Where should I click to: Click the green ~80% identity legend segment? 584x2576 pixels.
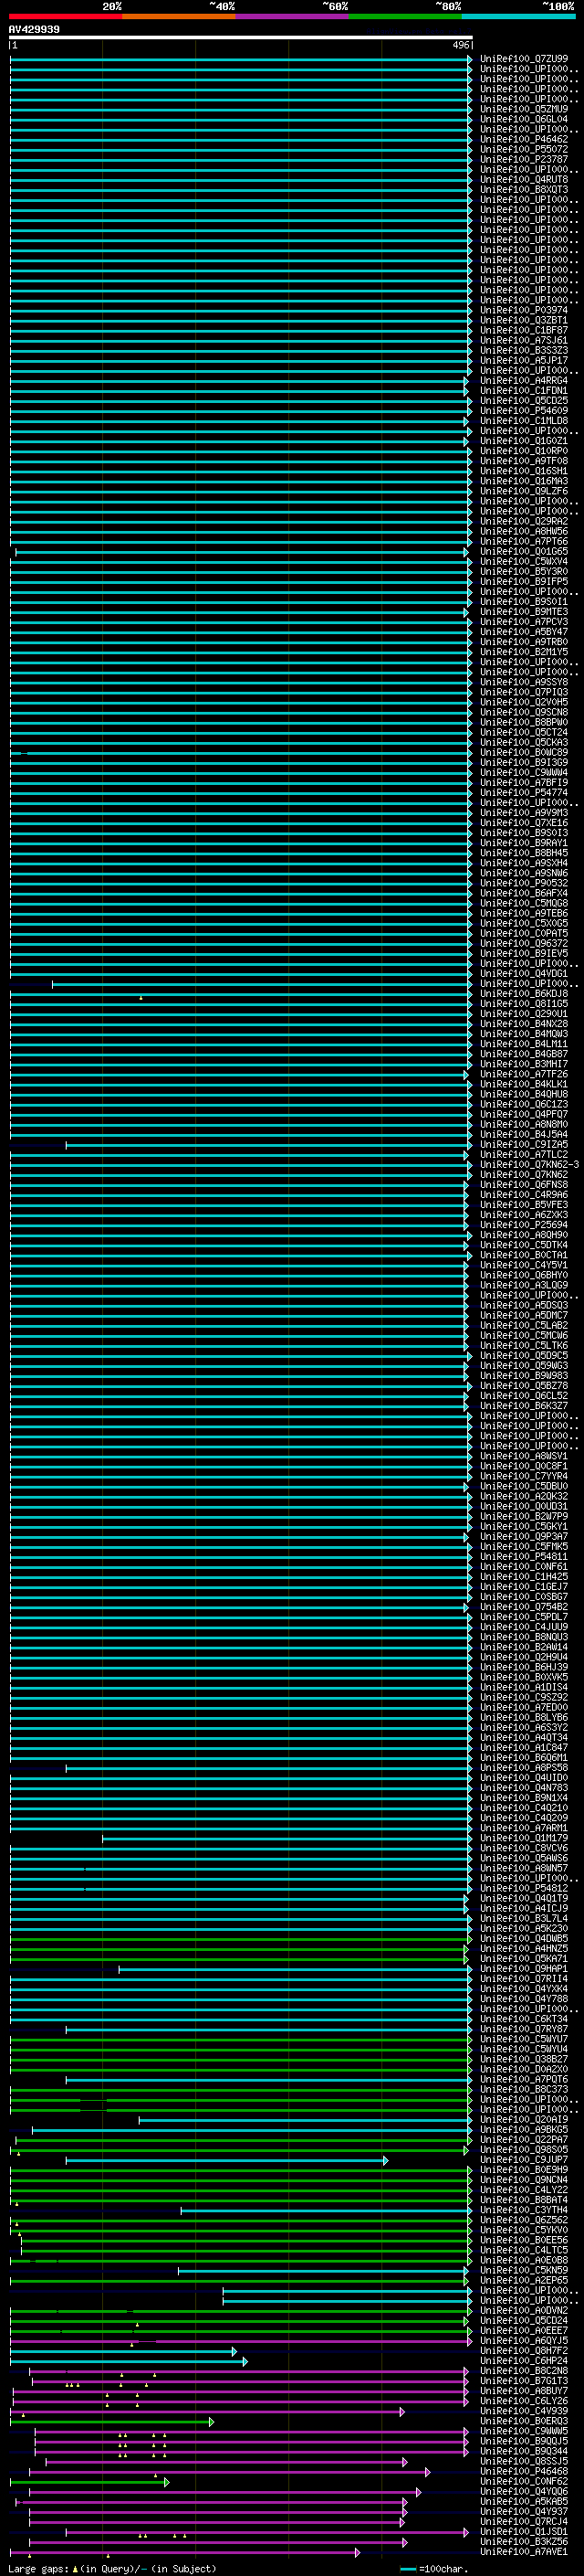click(405, 17)
